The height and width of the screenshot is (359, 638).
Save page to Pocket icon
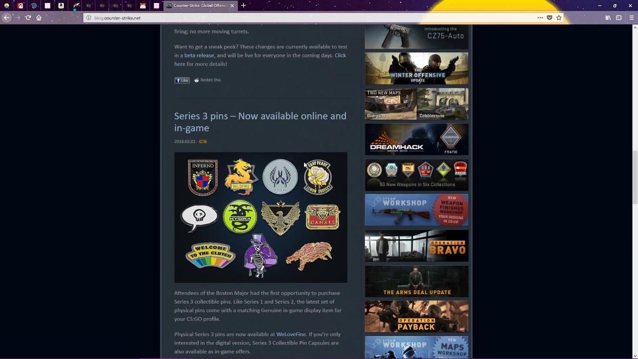pos(549,17)
